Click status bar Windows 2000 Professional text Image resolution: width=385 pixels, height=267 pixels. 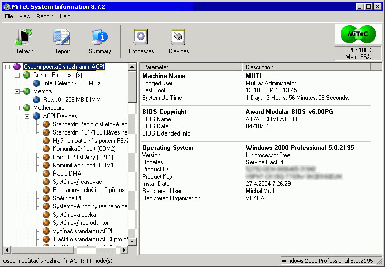tap(327, 261)
